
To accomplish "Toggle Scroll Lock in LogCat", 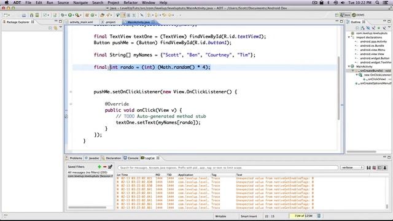I will 385,168.
